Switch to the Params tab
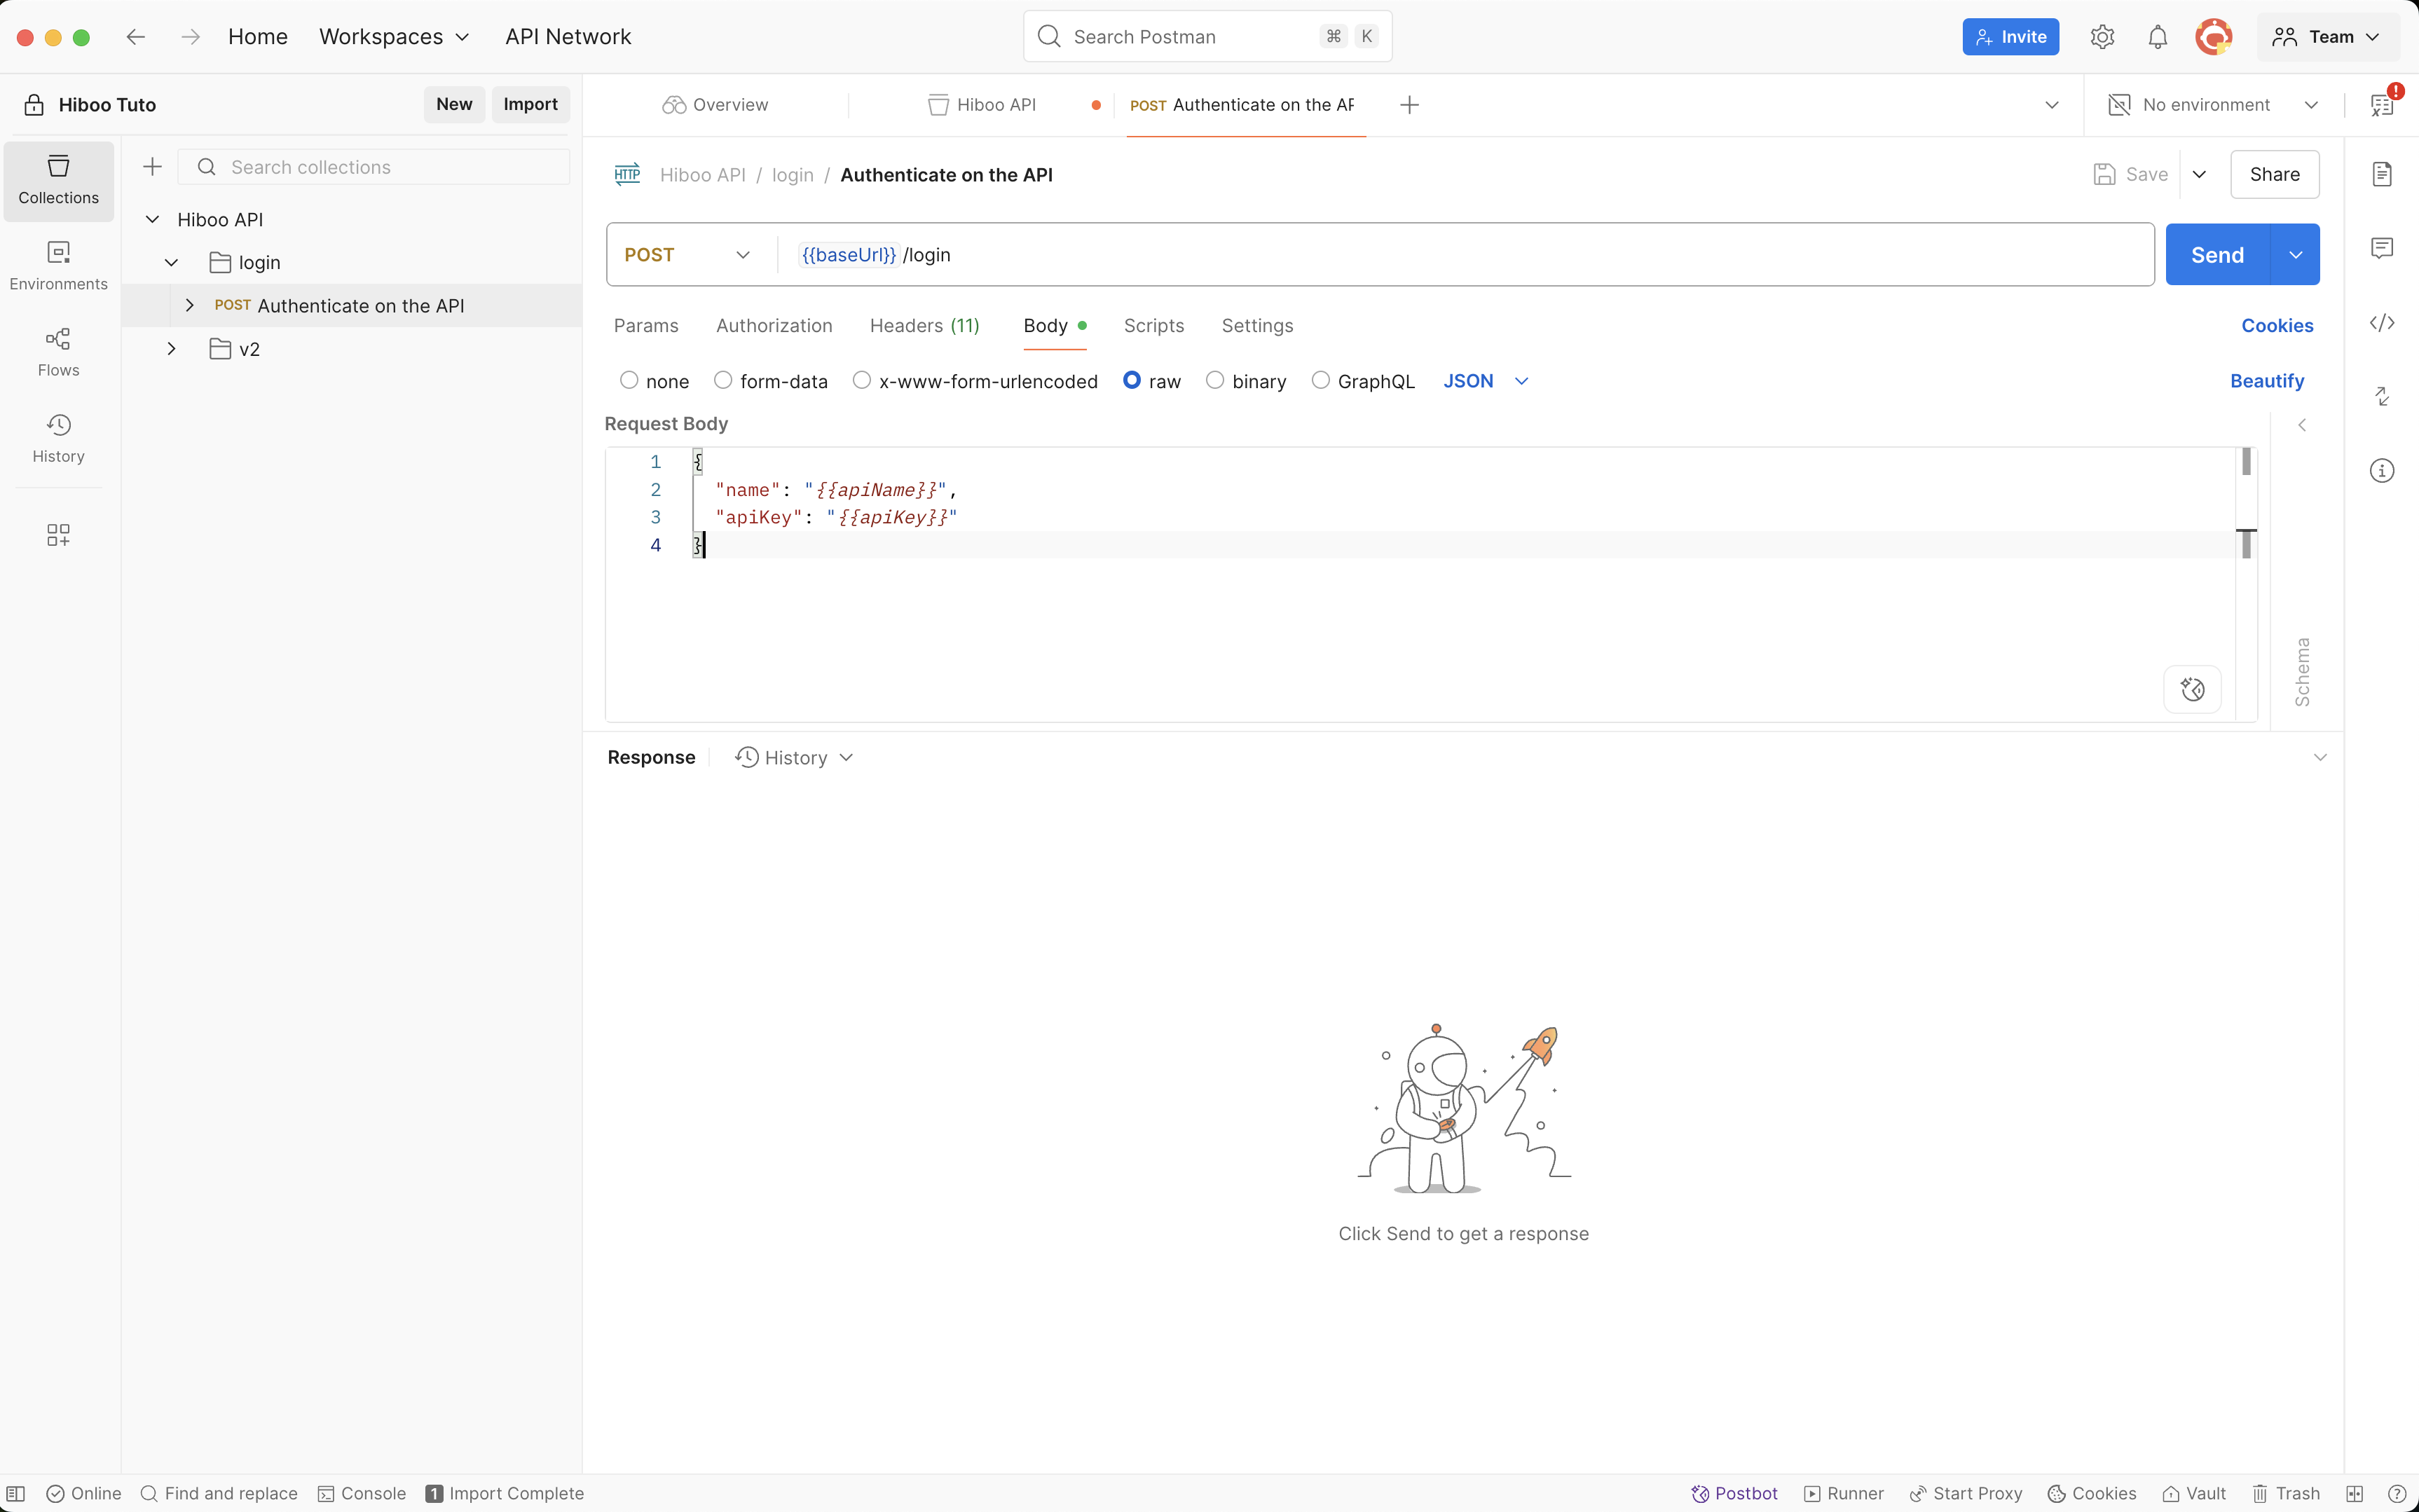This screenshot has height=1512, width=2419. (x=646, y=326)
